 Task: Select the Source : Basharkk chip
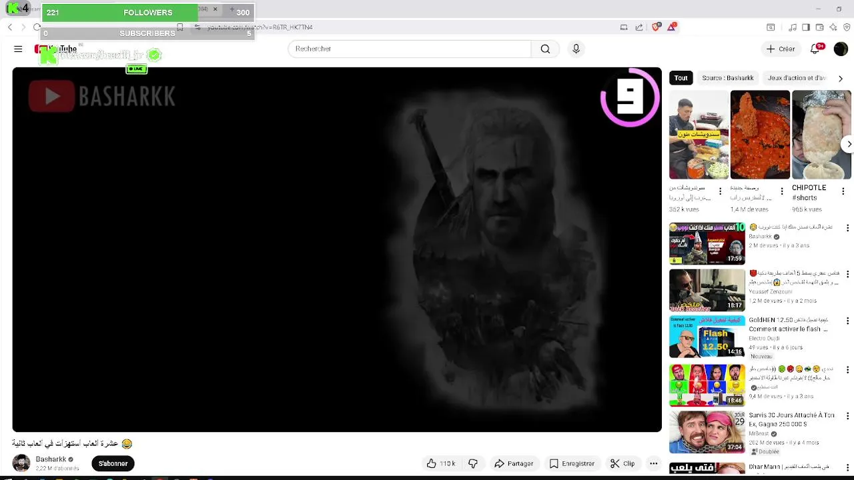pos(728,78)
